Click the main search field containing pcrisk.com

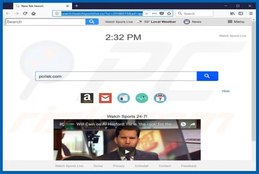[x=116, y=76]
